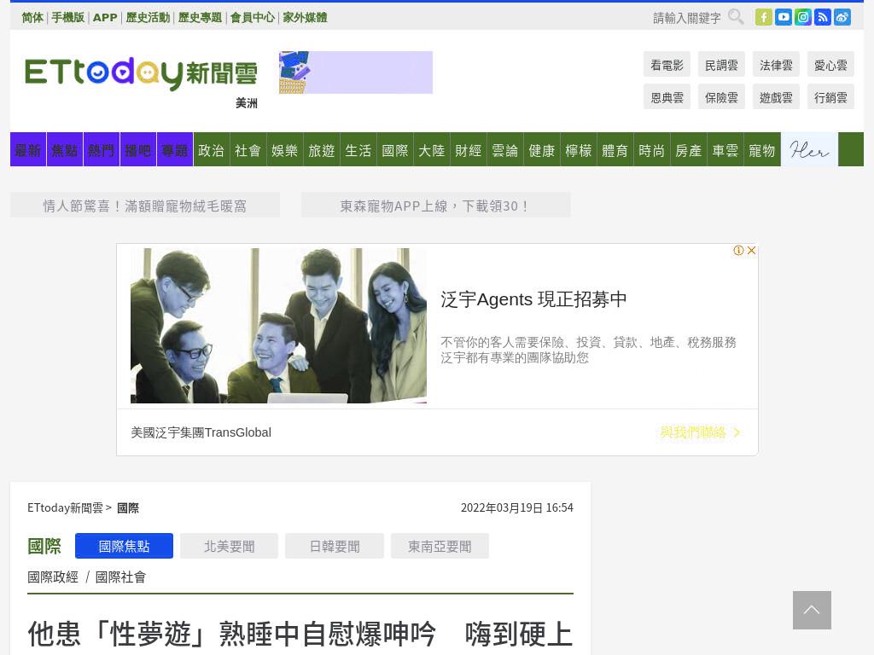The height and width of the screenshot is (655, 874).
Task: Click the back-to-top arrow button
Action: (x=813, y=611)
